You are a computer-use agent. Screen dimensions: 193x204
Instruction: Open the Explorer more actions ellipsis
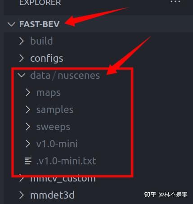(175, 2)
